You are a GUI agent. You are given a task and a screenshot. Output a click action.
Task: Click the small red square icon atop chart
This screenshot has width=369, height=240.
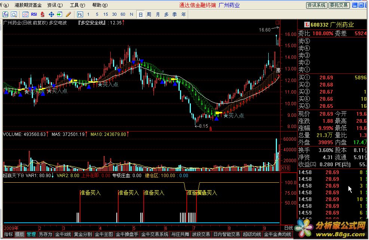(278, 22)
